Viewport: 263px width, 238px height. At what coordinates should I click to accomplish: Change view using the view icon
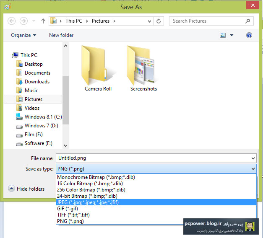tap(223, 35)
